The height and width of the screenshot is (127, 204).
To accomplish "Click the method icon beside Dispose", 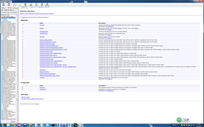I will click(x=23, y=25).
